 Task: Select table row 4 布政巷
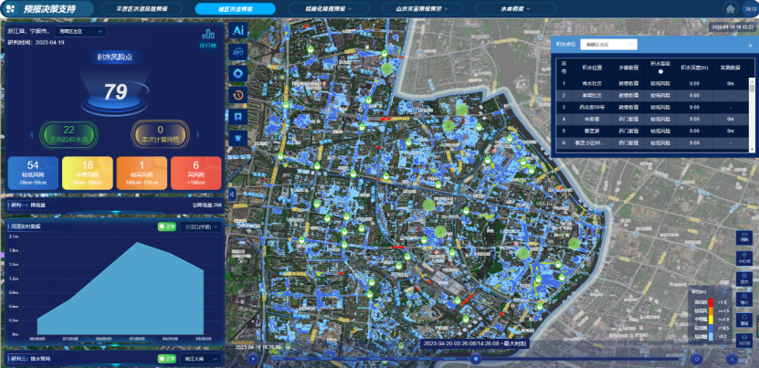tap(653, 119)
